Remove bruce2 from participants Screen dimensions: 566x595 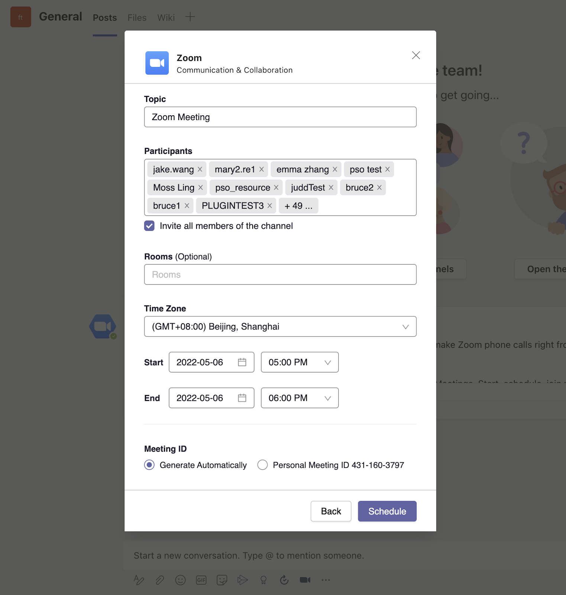pos(379,187)
